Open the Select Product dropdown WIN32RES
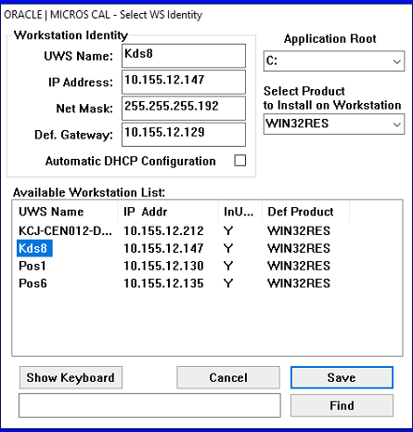 tap(334, 124)
